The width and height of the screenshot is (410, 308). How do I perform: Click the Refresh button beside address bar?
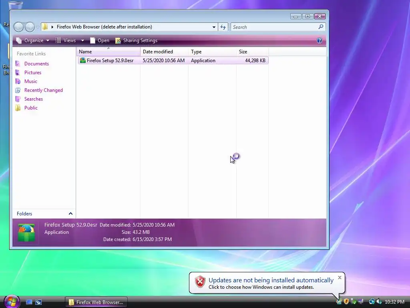click(x=223, y=27)
